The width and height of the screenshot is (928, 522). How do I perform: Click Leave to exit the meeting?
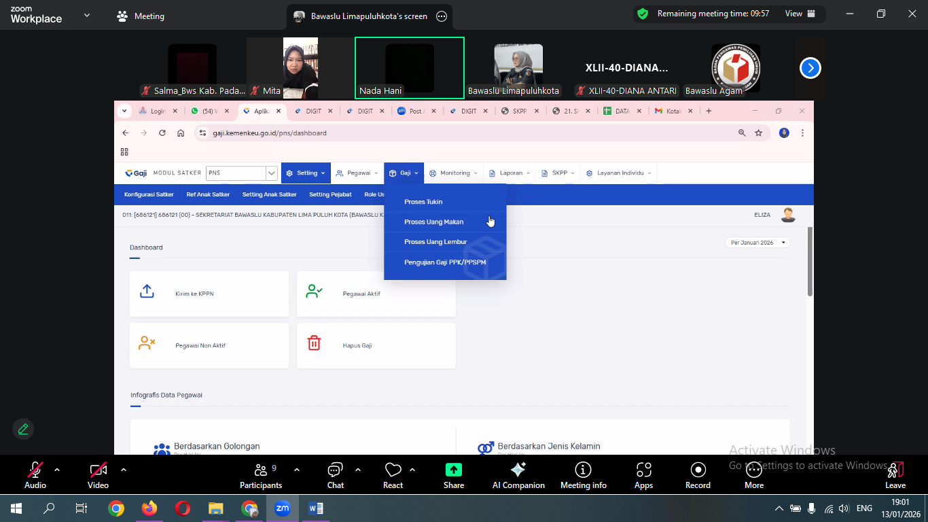(x=895, y=474)
